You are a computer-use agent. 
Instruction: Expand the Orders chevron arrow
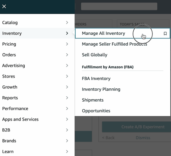(x=67, y=55)
